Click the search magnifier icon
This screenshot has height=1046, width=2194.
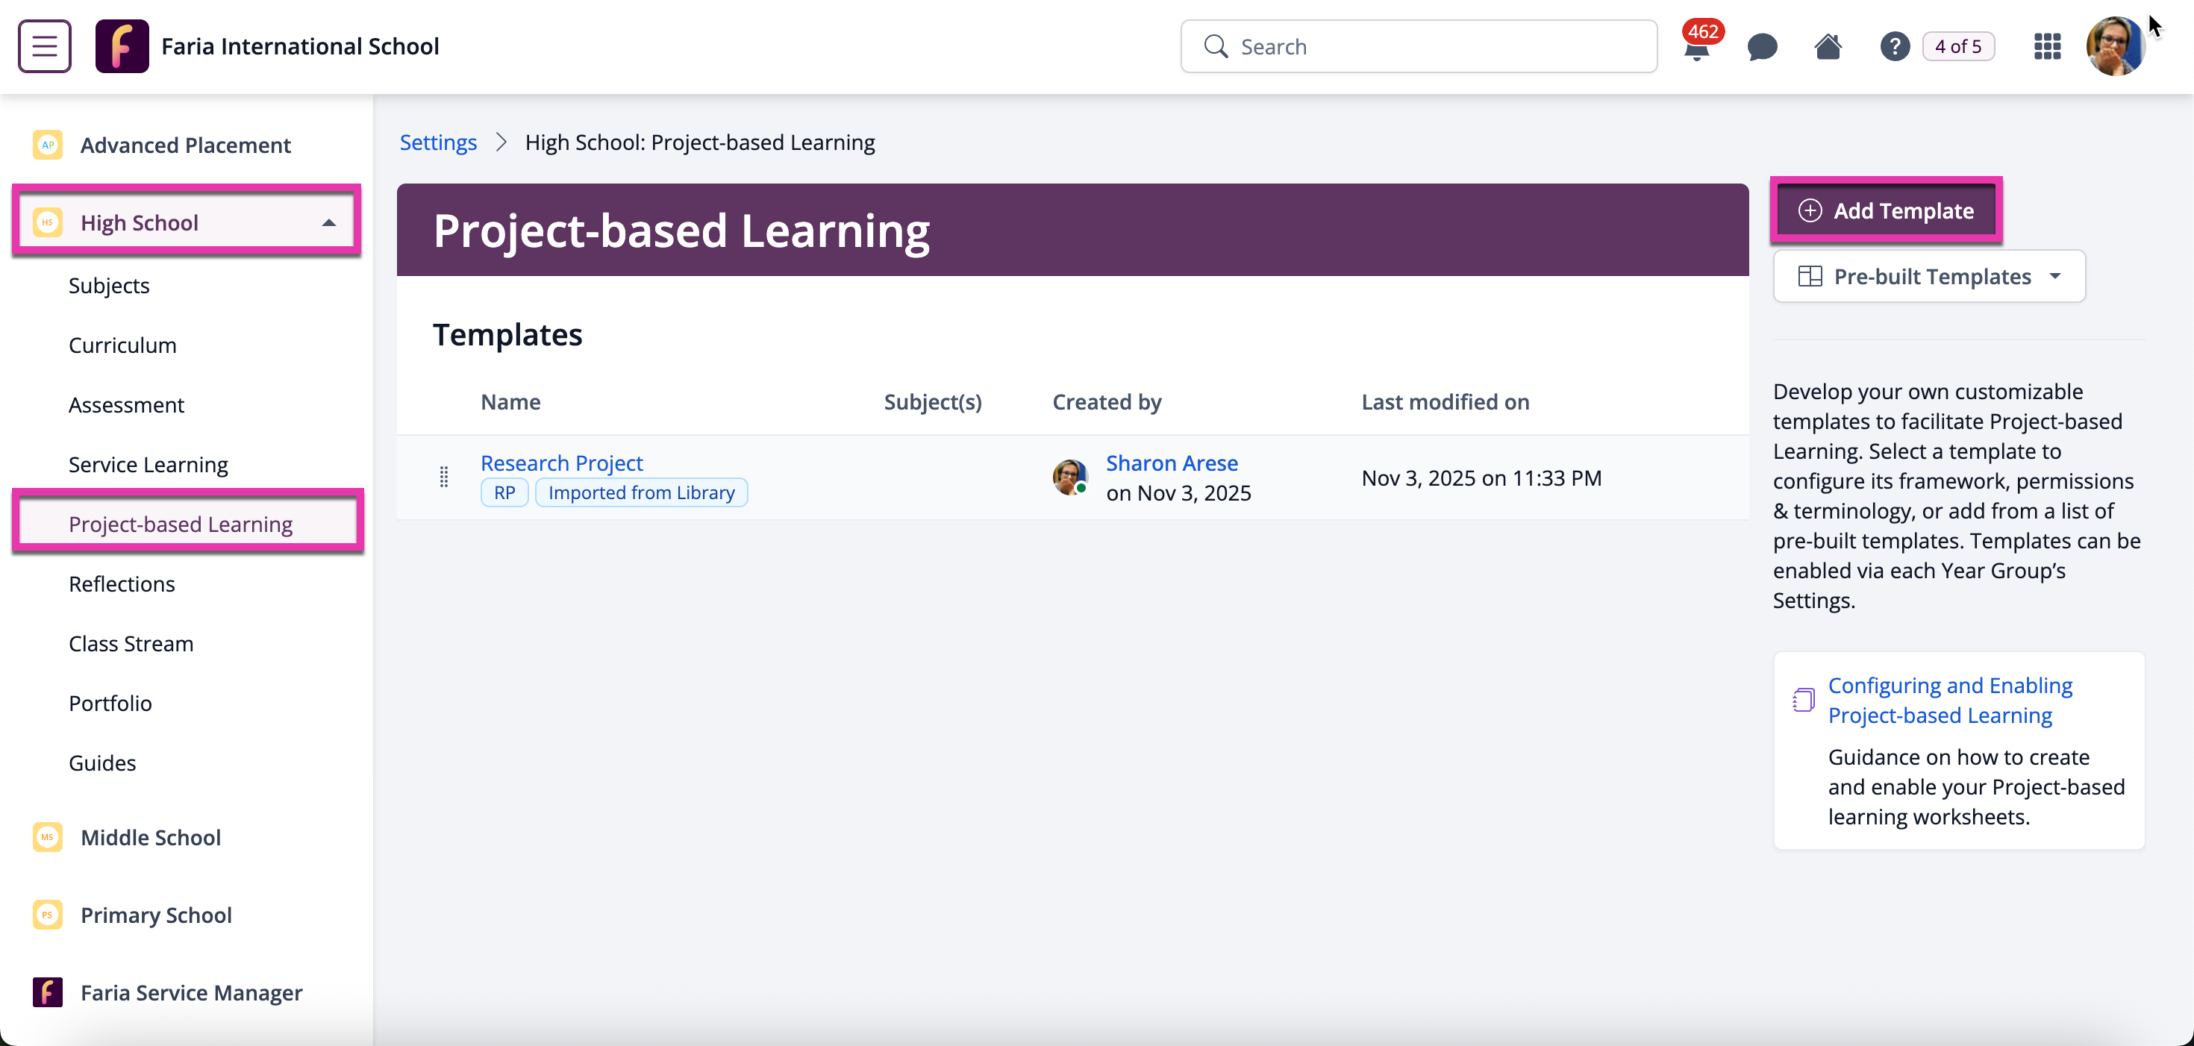[1216, 46]
